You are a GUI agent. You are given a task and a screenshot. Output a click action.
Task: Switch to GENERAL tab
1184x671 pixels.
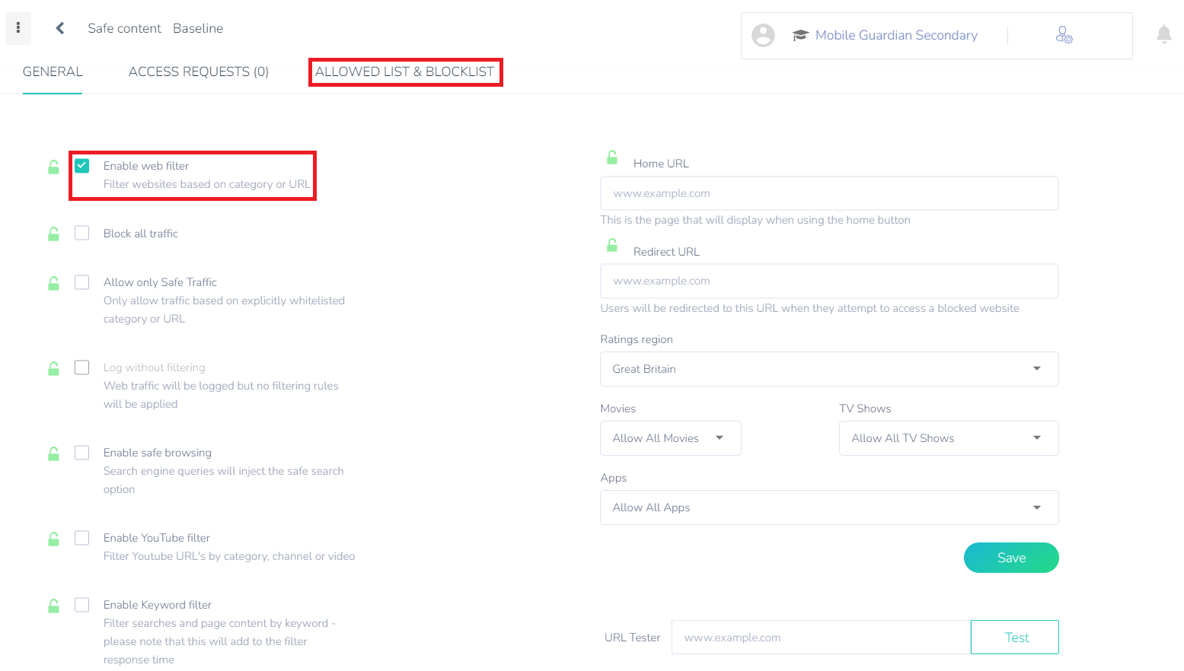[x=53, y=72]
